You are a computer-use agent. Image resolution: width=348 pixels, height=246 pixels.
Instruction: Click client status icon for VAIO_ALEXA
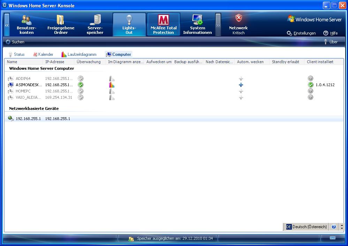click(310, 97)
